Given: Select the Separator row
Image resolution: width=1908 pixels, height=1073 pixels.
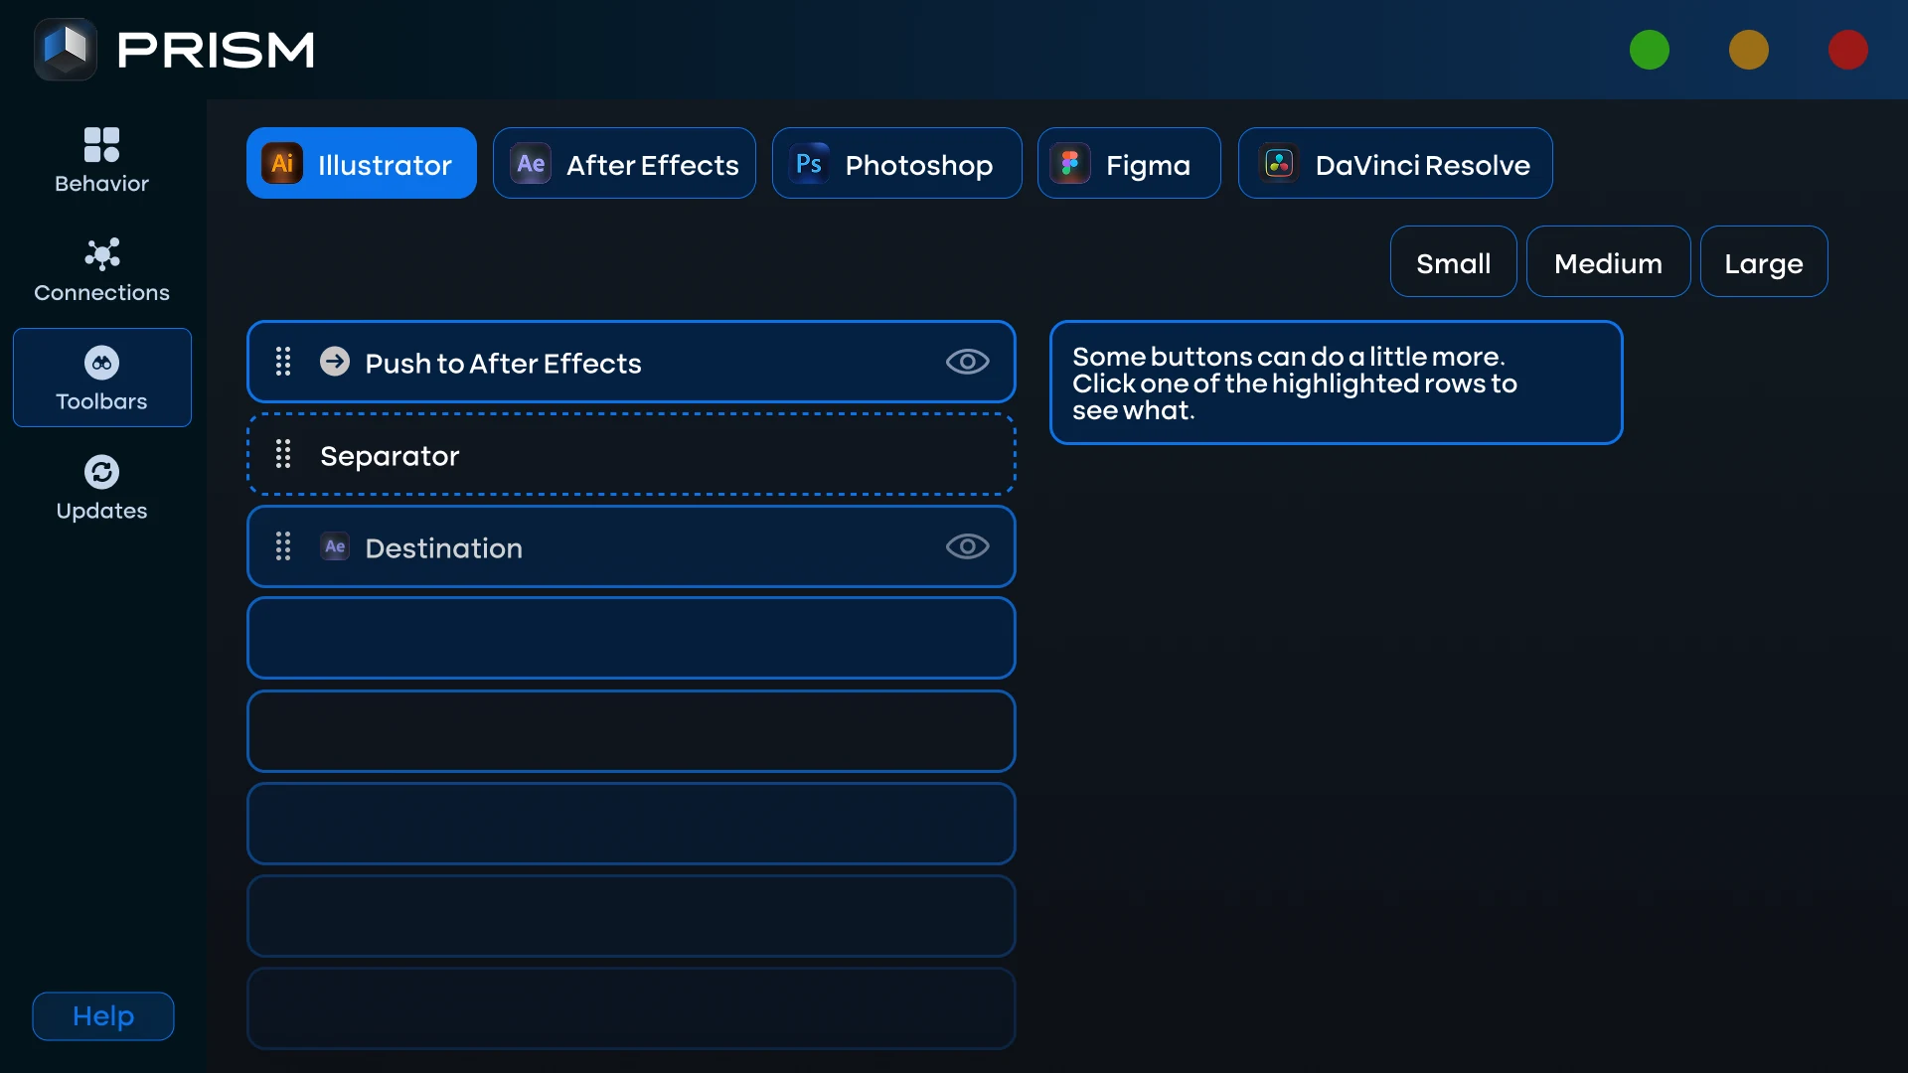Looking at the screenshot, I should click(631, 454).
